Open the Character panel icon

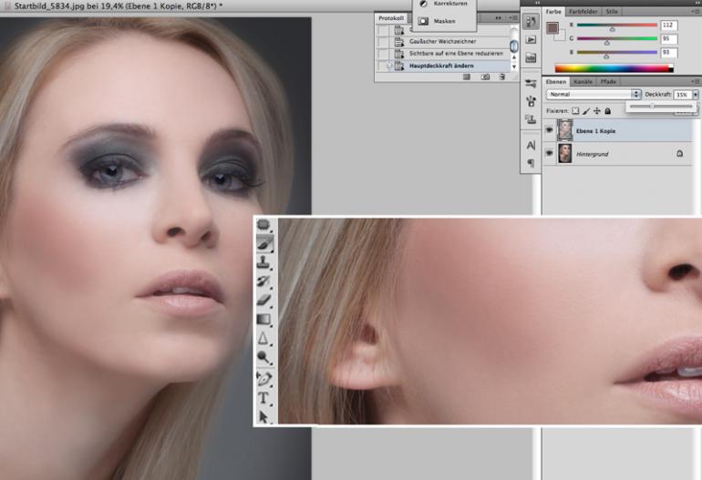coord(531,145)
